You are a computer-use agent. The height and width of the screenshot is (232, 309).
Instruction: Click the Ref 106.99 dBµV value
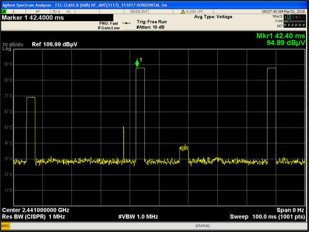point(55,44)
